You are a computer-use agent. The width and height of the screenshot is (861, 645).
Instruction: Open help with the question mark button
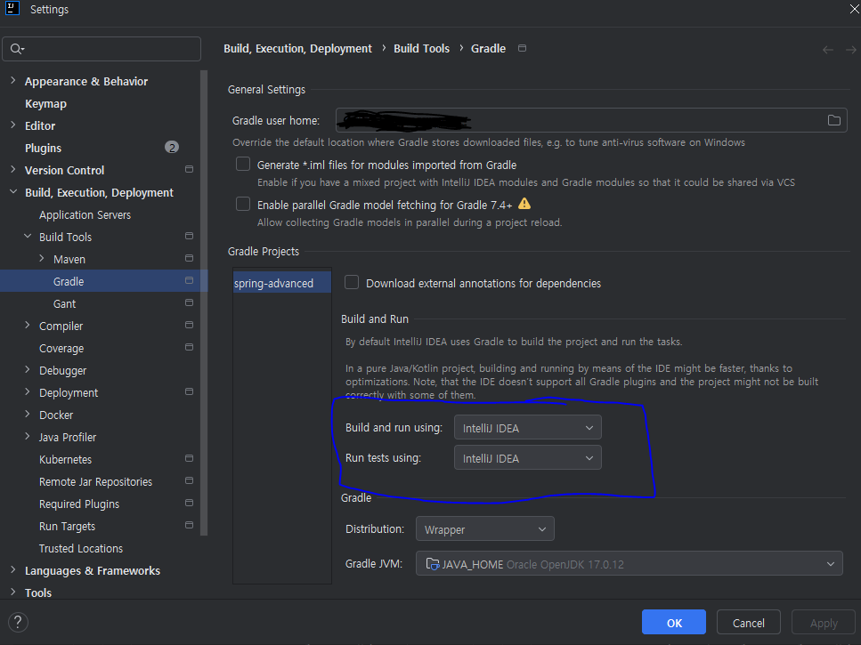point(18,622)
